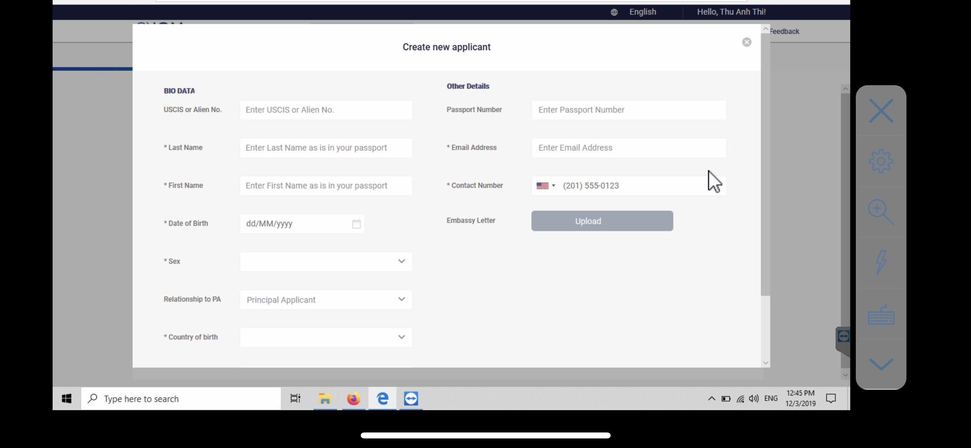Click the page scrollbar down arrow

click(845, 375)
